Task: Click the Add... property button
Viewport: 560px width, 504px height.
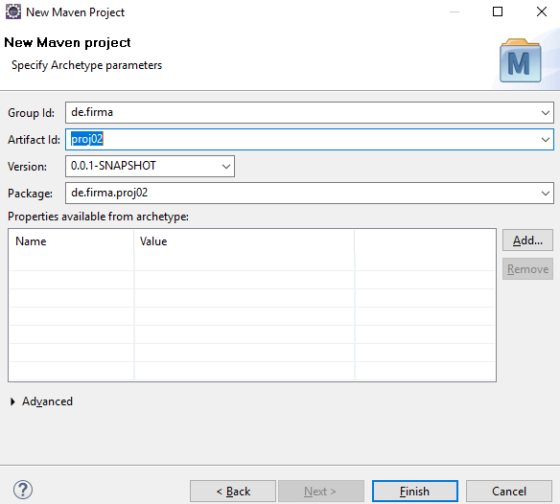Action: [527, 241]
